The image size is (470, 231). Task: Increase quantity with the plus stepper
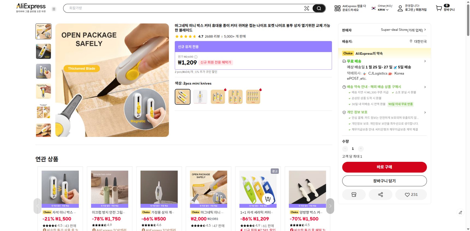tap(361, 149)
